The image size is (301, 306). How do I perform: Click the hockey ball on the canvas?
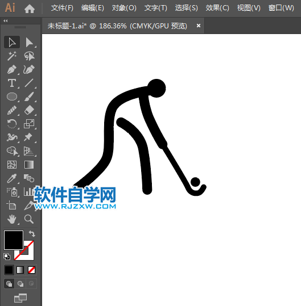(x=195, y=182)
